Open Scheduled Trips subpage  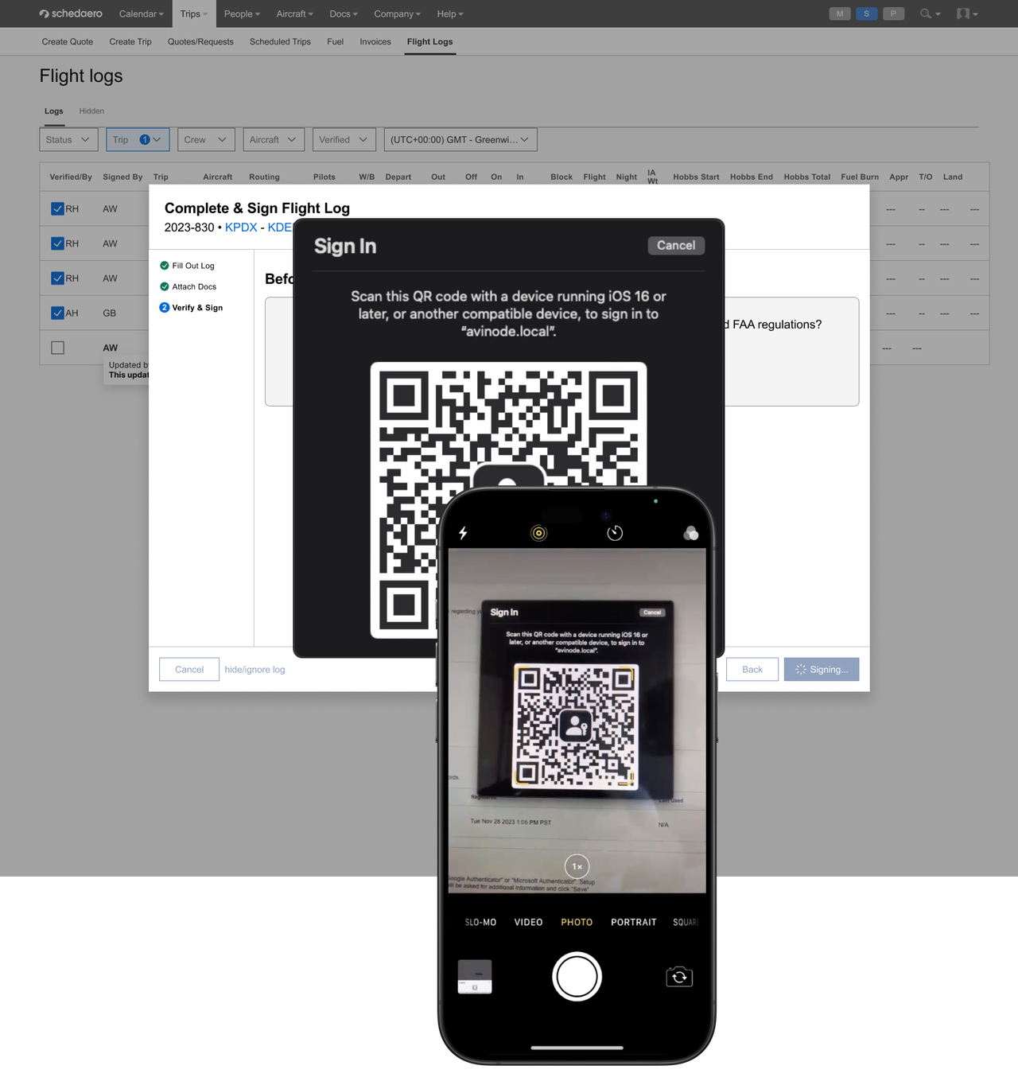click(280, 41)
